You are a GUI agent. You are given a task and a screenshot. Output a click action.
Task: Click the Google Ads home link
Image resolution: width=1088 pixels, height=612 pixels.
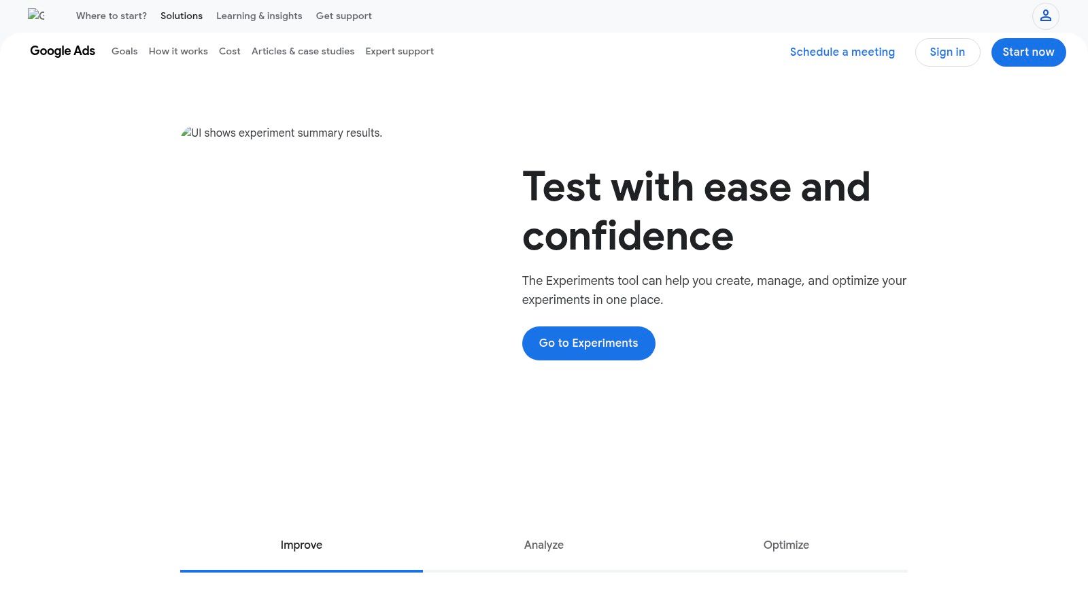(62, 51)
